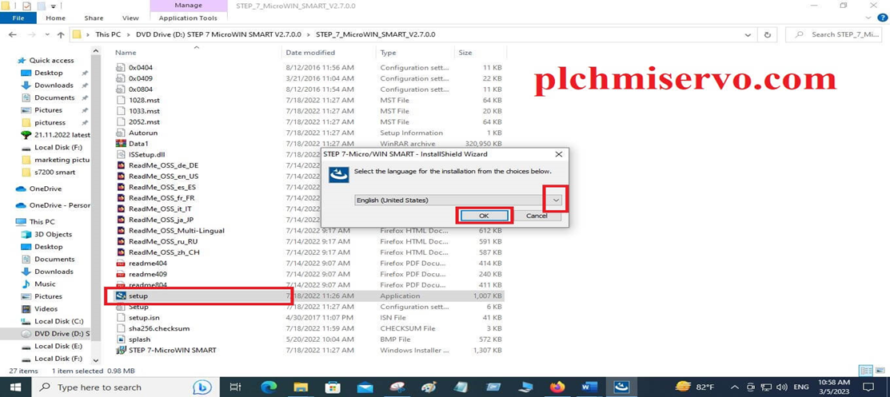Open Microsoft Store from the taskbar
890x397 pixels.
click(333, 387)
